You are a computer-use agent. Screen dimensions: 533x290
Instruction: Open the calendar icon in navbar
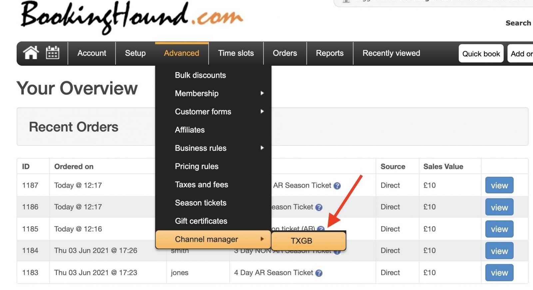pos(52,53)
